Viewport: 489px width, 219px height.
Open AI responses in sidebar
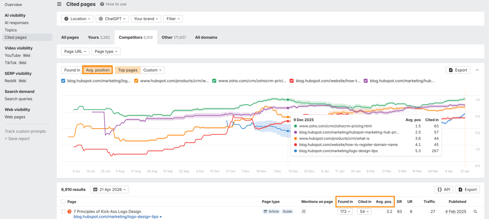pos(17,23)
